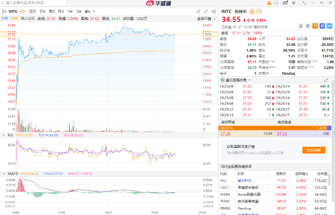Open customer service headset icon
This screenshot has height=215, width=335.
pyautogui.click(x=276, y=3)
